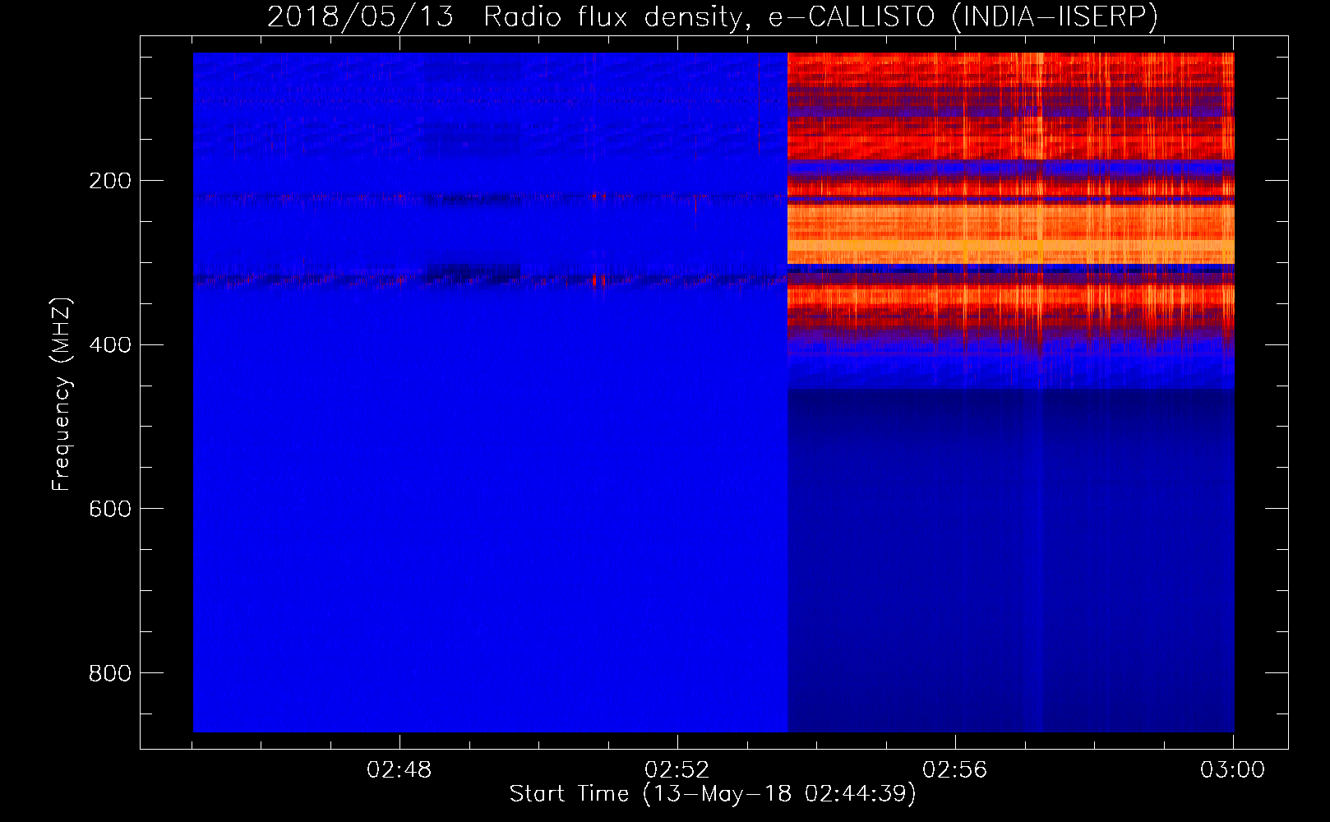1330x822 pixels.
Task: Click the 600 frequency tick label
Action: [110, 510]
